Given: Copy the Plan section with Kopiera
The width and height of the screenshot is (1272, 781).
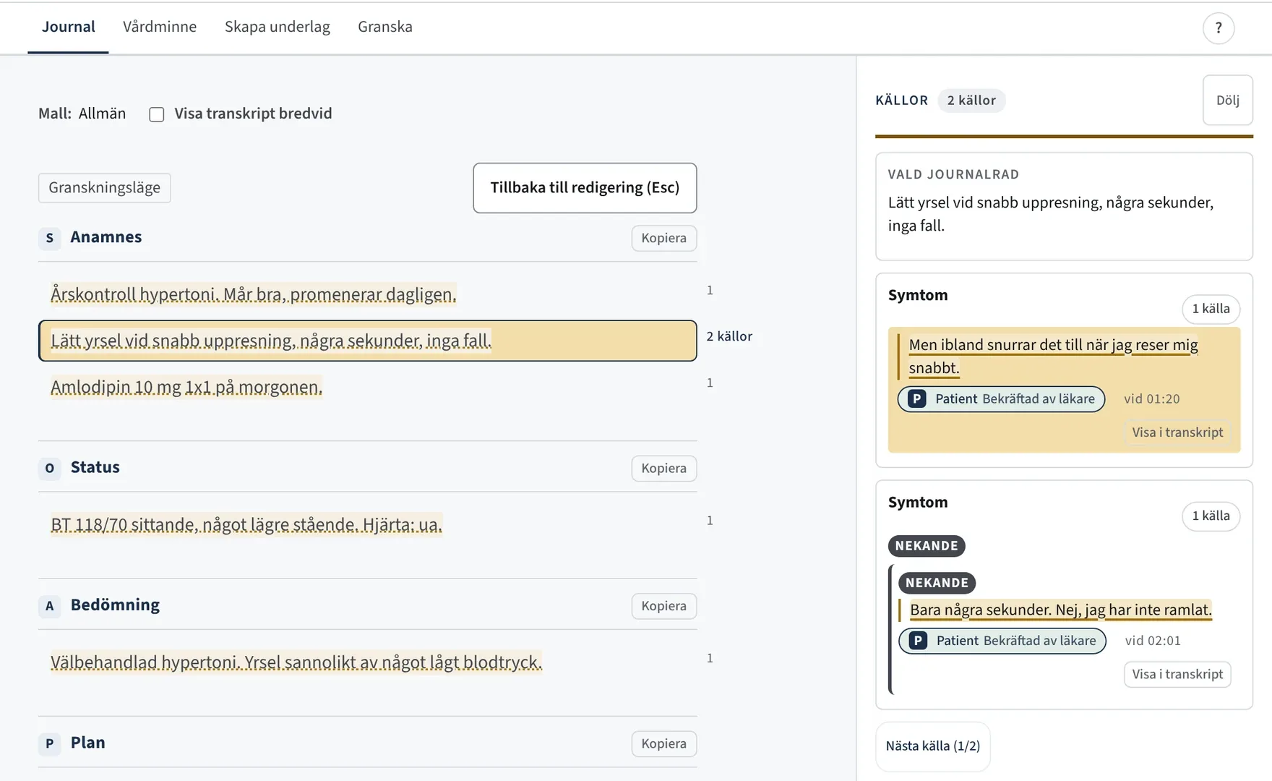Looking at the screenshot, I should pos(663,743).
